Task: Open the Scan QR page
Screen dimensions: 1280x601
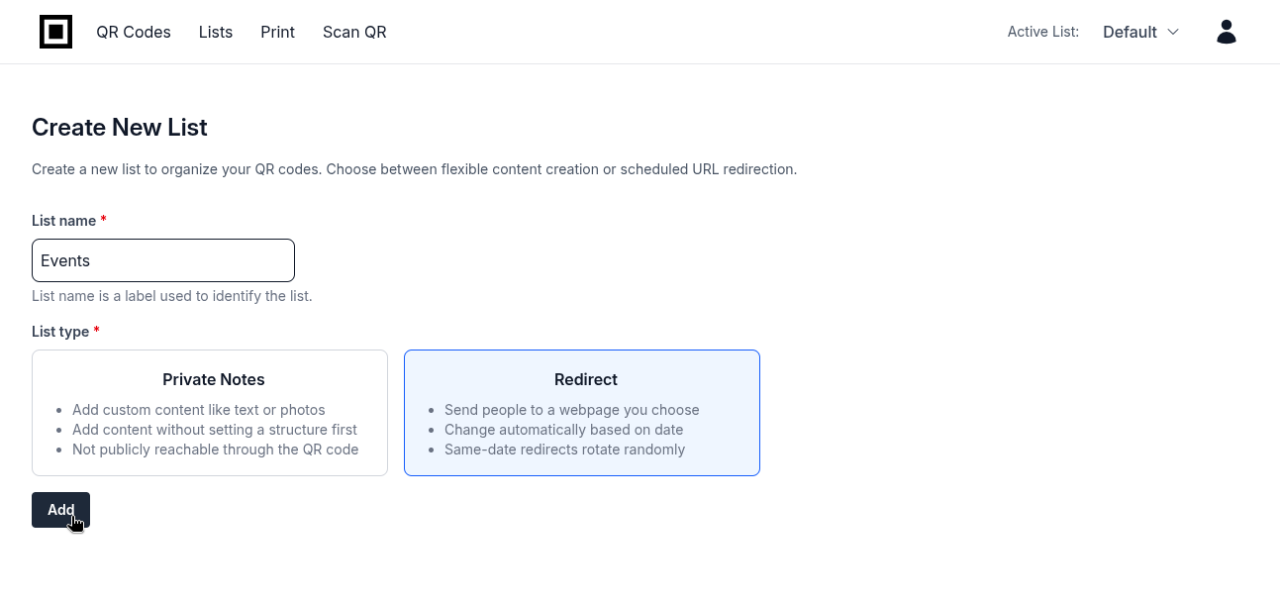Action: 354,32
